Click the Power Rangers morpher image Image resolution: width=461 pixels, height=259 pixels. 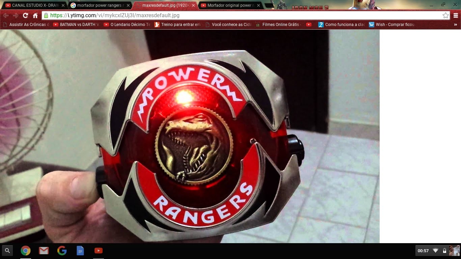coord(190,136)
